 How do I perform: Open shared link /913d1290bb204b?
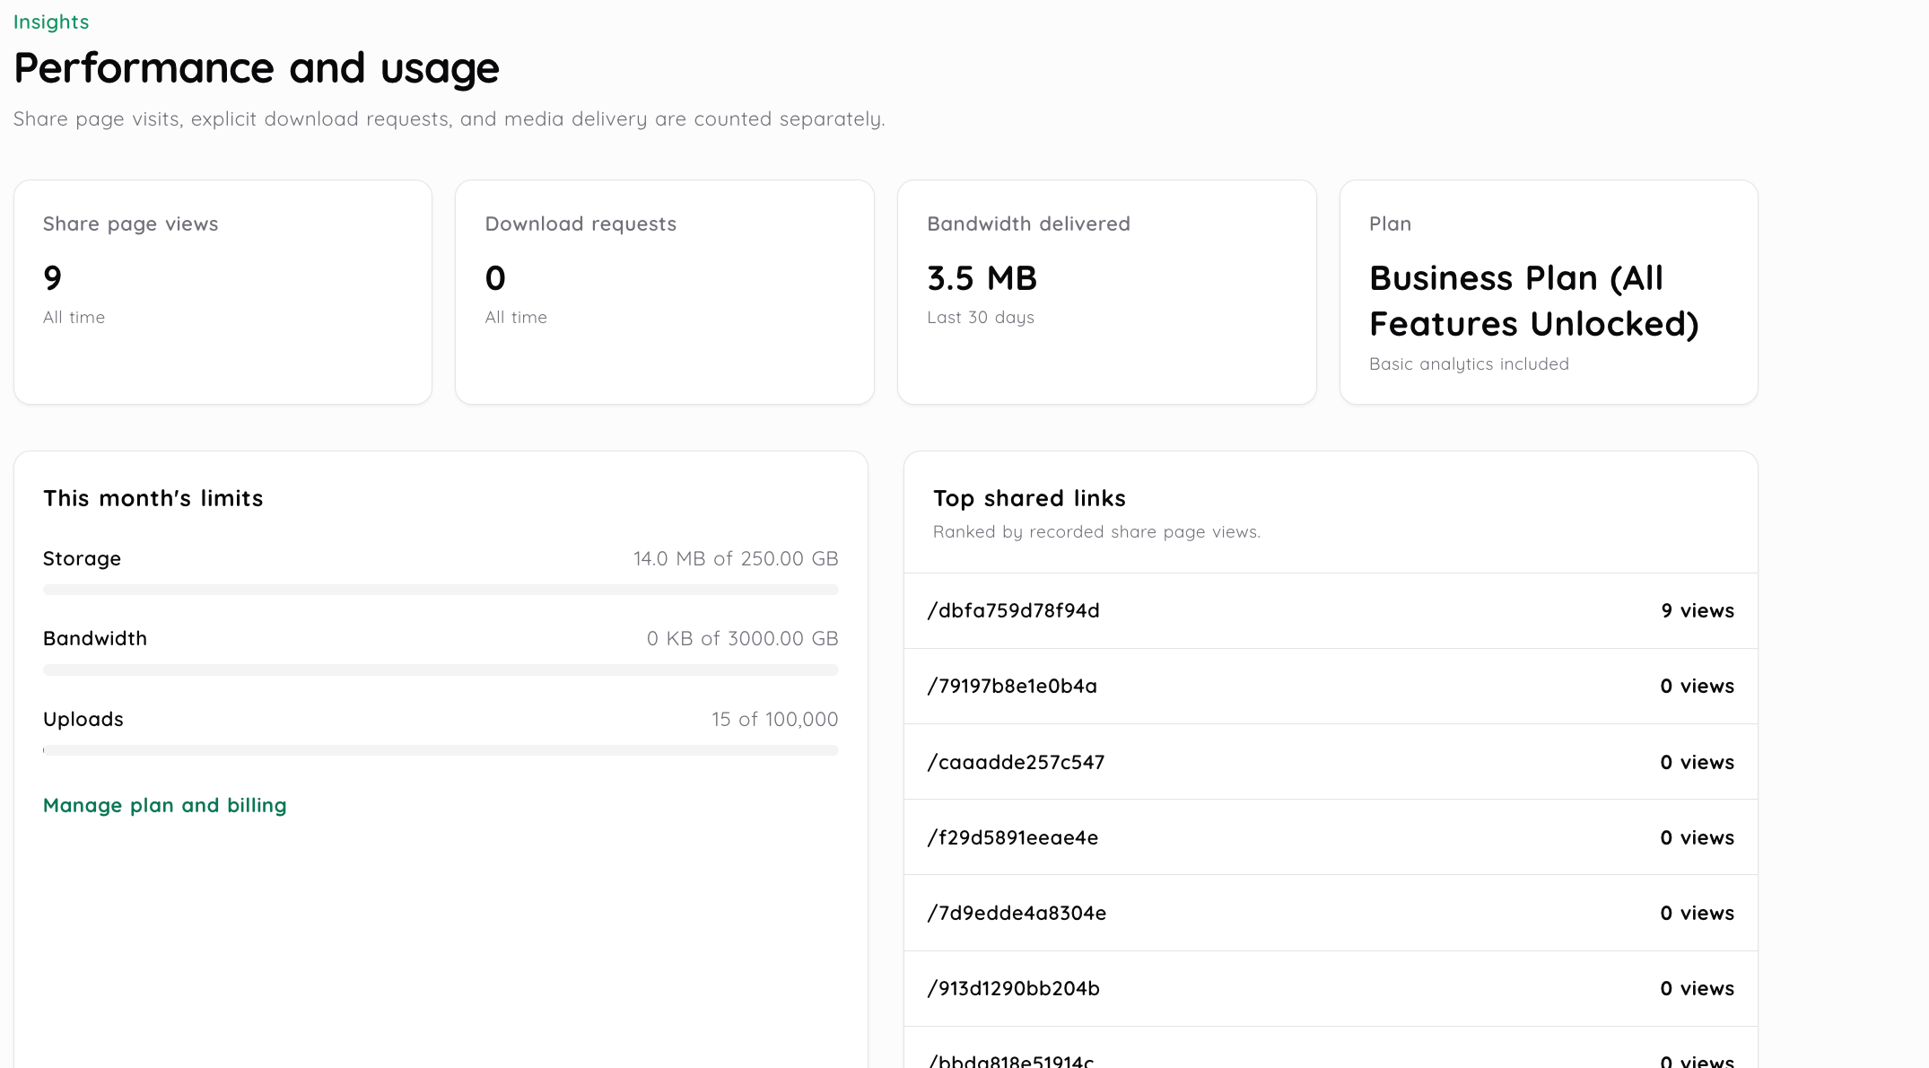pos(1013,988)
